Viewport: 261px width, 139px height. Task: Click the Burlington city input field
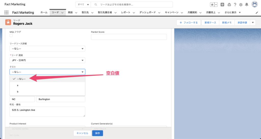61,99
